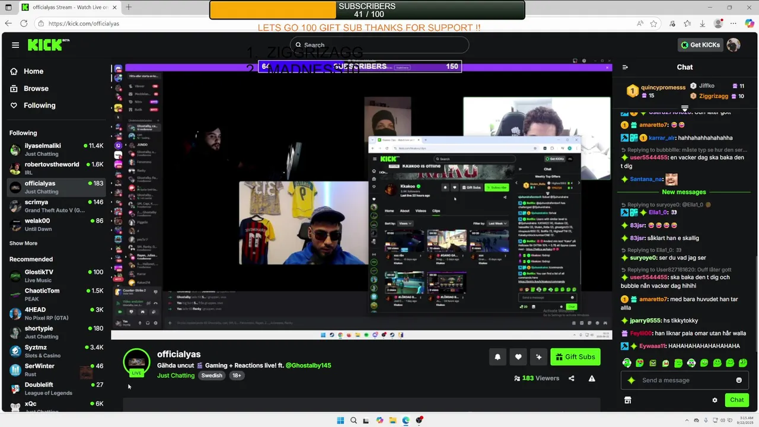
Task: Open ilyaselmaliki channel in Following list
Action: point(56,149)
